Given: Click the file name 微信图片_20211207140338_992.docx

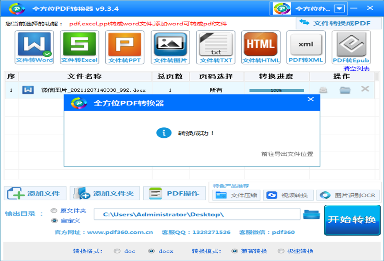Looking at the screenshot, I should [93, 90].
